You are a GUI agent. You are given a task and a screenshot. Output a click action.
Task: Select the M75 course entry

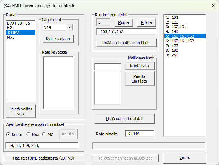click(10, 37)
